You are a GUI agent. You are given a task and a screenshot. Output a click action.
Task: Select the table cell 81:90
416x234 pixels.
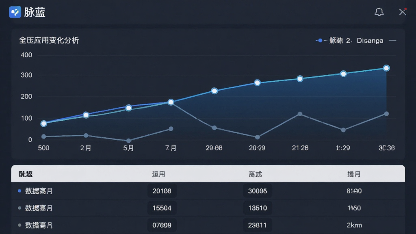coord(354,191)
